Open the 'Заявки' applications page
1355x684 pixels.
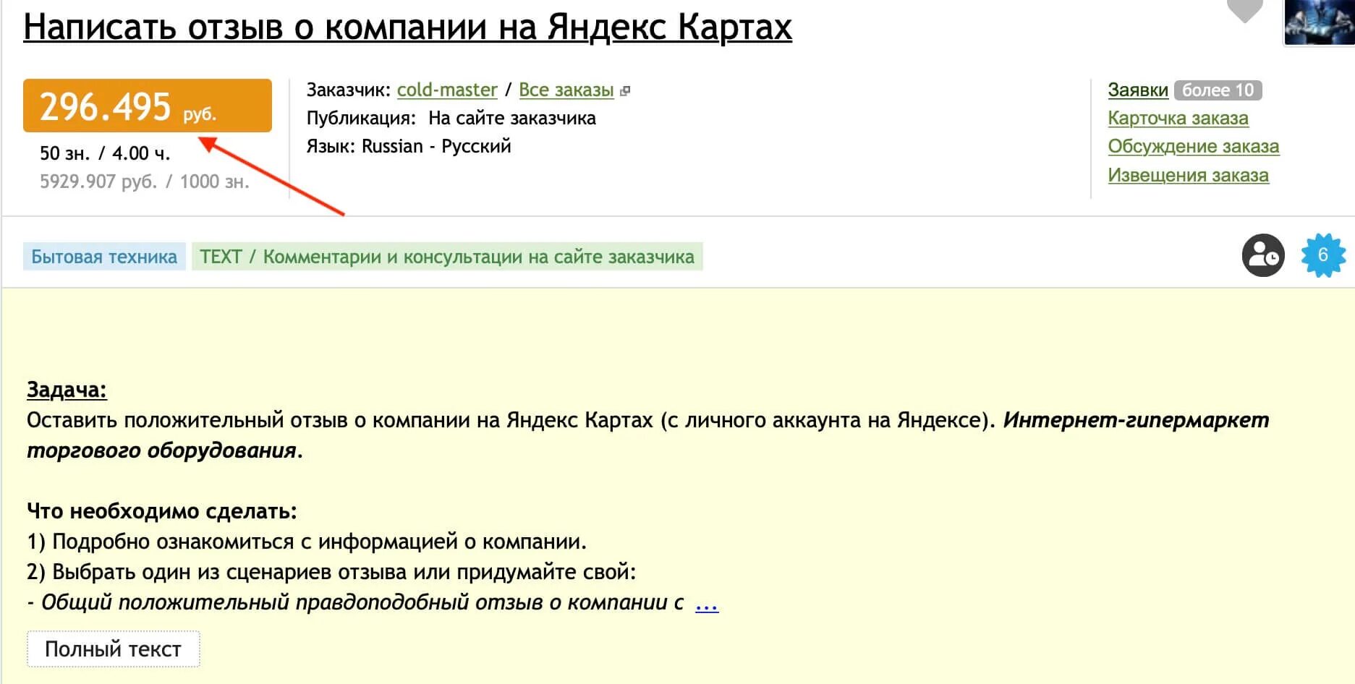pyautogui.click(x=1137, y=90)
